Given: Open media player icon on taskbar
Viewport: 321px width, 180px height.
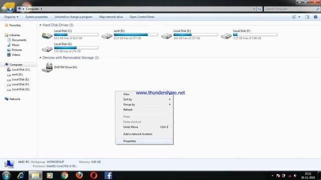Looking at the screenshot, I should coord(50,175).
